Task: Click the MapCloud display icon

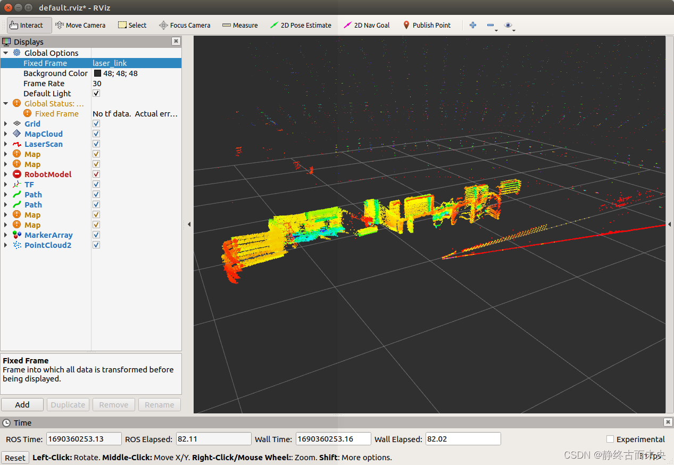Action: click(17, 134)
